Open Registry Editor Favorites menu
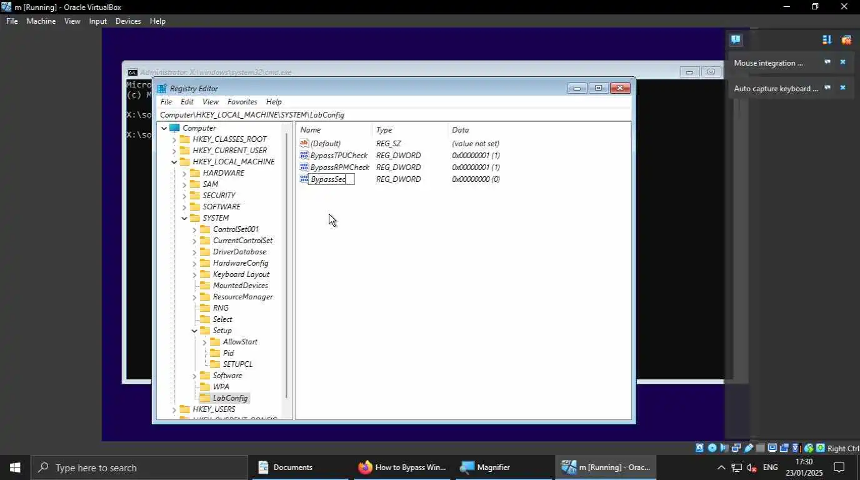Image resolution: width=860 pixels, height=480 pixels. tap(242, 101)
